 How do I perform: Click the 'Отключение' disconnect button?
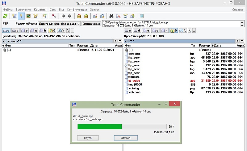click(91, 24)
